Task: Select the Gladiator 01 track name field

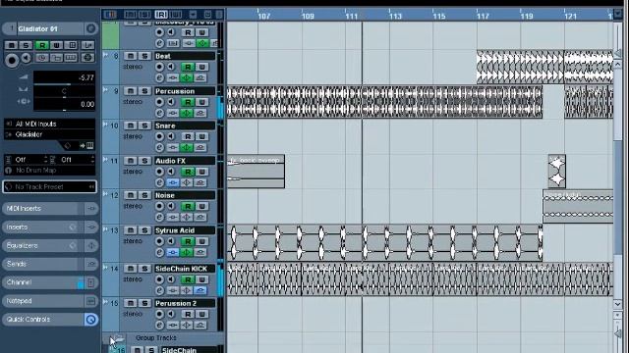Action: point(49,28)
